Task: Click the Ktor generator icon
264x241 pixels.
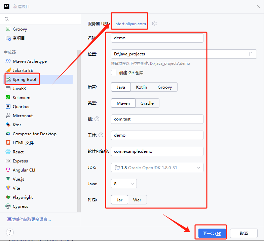Action: click(x=8, y=125)
